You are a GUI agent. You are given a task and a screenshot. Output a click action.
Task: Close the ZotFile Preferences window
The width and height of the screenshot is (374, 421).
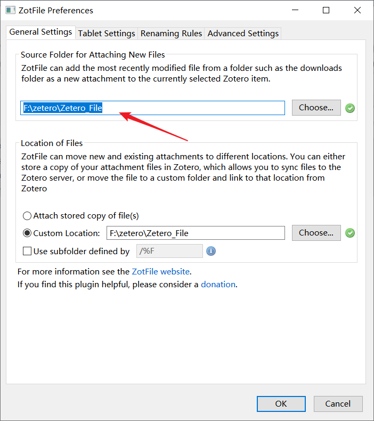[x=357, y=10]
